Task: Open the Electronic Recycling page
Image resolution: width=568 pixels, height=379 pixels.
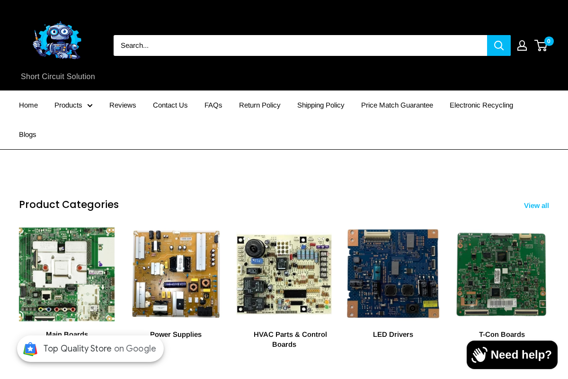Action: (x=481, y=105)
